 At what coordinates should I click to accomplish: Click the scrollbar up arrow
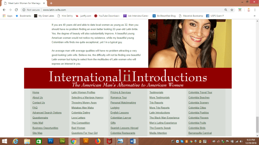tap(257, 21)
